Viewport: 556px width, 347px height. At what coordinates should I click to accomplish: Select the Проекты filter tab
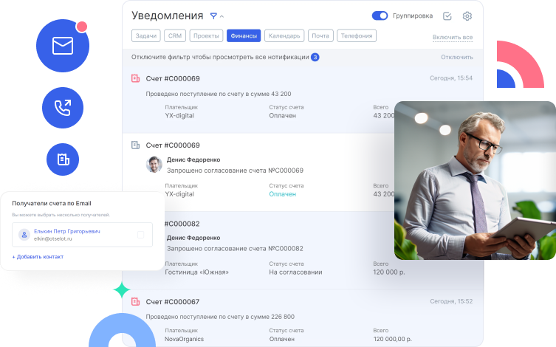[x=206, y=35]
